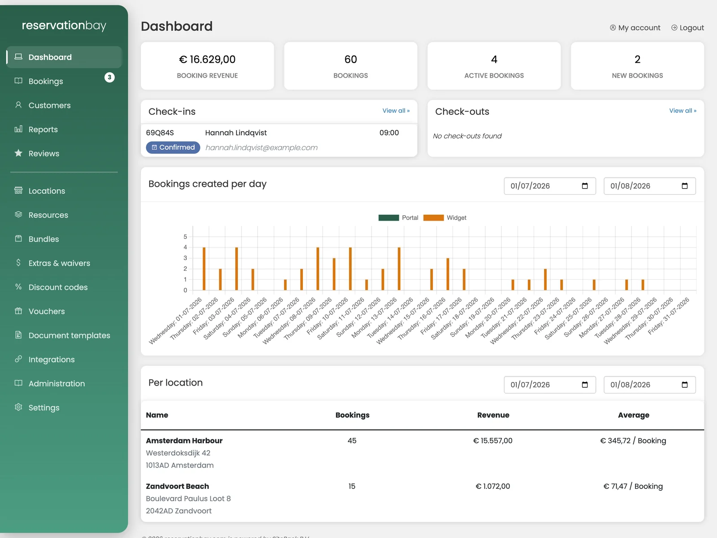The image size is (717, 538).
Task: Click Per location end date field
Action: click(650, 385)
